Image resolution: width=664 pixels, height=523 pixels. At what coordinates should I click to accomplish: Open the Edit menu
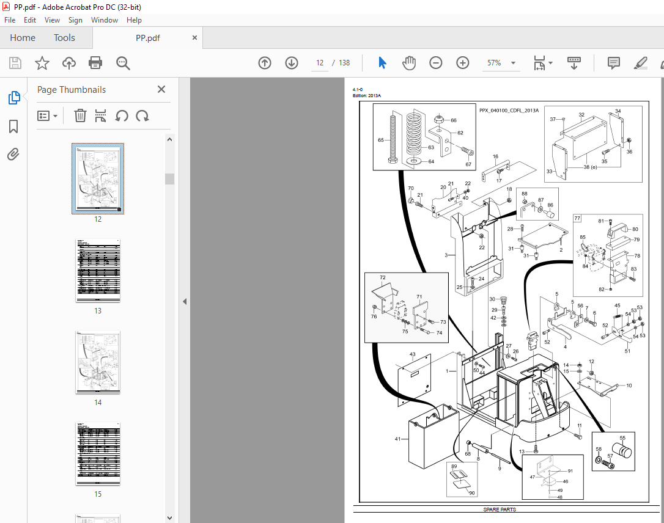point(29,20)
